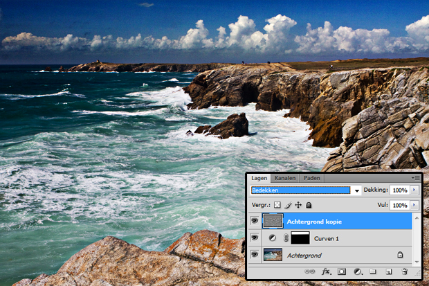This screenshot has width=429, height=286.
Task: Click the layers list scroll up arrow
Action: [x=417, y=218]
